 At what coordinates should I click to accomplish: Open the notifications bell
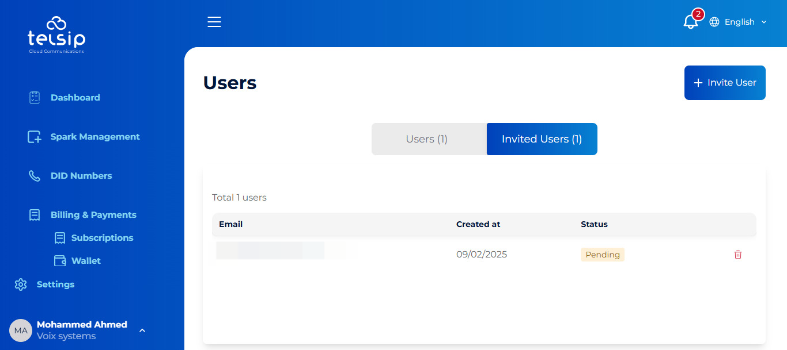click(x=690, y=22)
